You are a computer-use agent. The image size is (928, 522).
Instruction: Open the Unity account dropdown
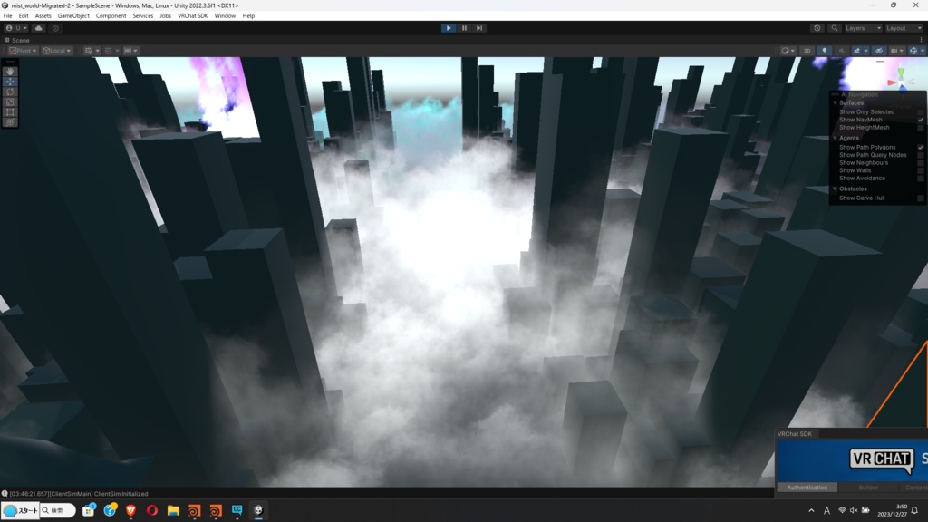point(16,28)
